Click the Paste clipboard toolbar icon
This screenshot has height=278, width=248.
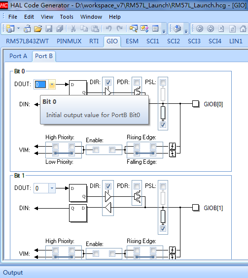[95, 29]
